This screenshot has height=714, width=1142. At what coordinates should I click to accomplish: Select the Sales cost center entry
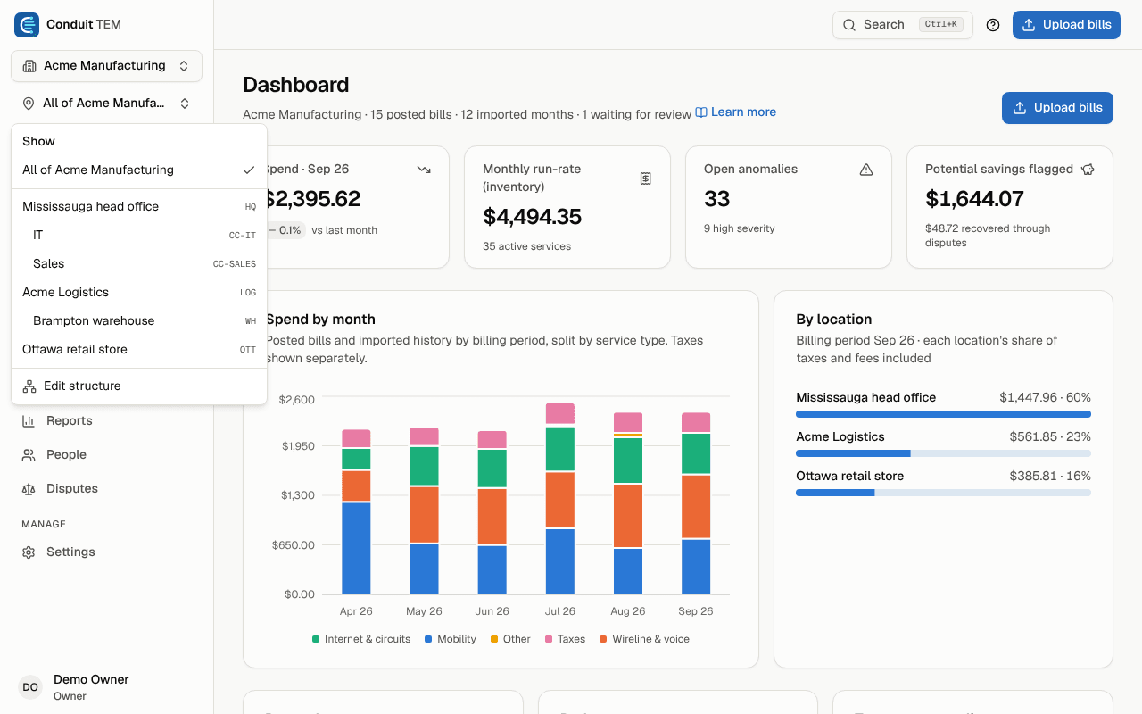click(x=139, y=264)
